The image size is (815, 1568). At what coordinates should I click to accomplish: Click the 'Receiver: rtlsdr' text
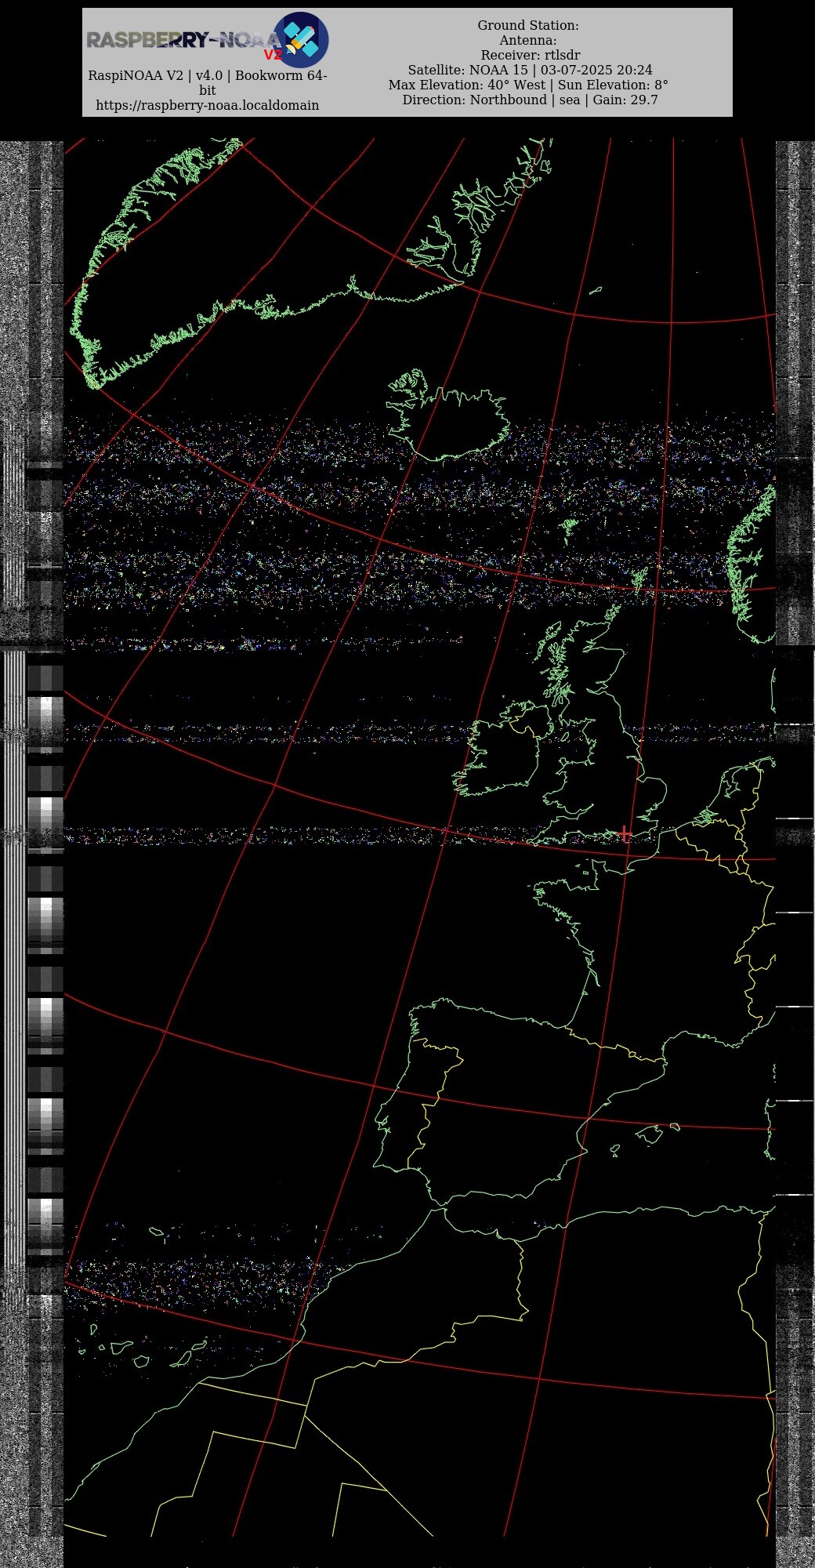531,55
